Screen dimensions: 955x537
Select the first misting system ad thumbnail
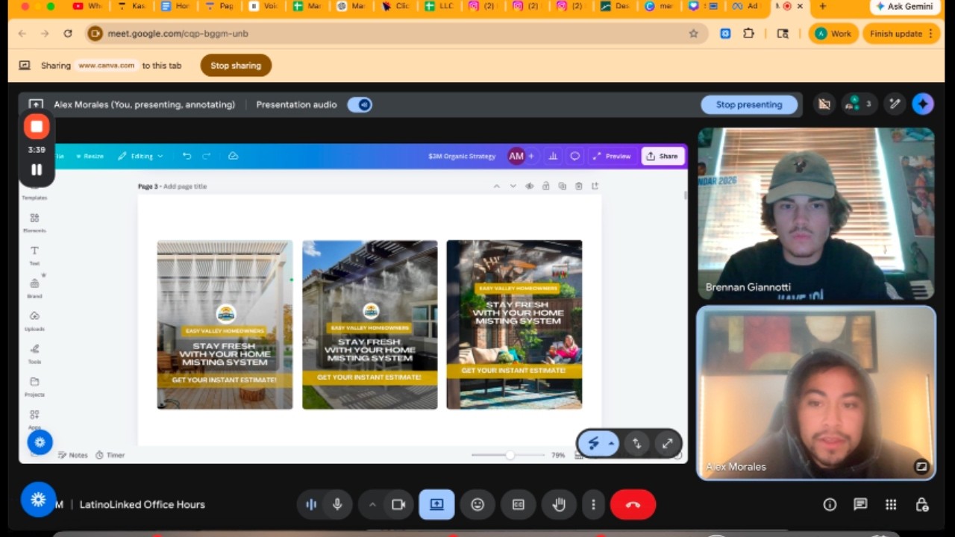pos(225,324)
